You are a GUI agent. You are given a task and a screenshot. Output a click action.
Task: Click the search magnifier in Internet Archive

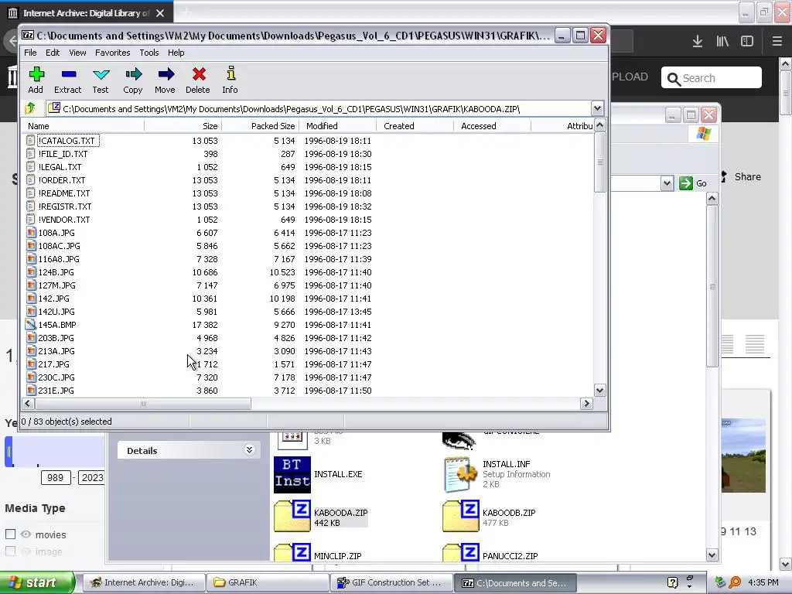[674, 79]
